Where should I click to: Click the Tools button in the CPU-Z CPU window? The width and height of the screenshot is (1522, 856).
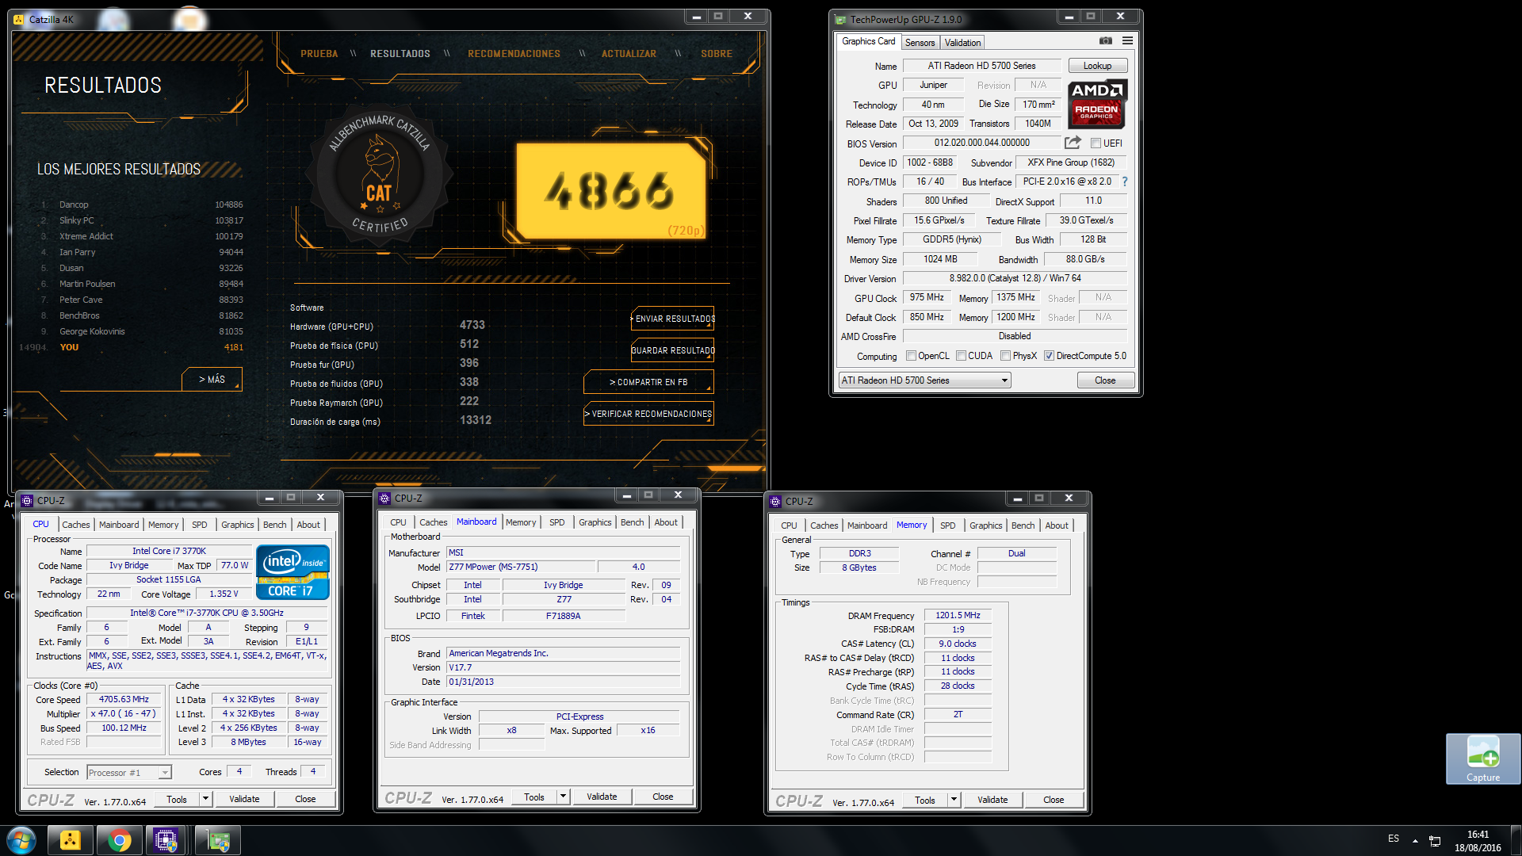tap(177, 799)
